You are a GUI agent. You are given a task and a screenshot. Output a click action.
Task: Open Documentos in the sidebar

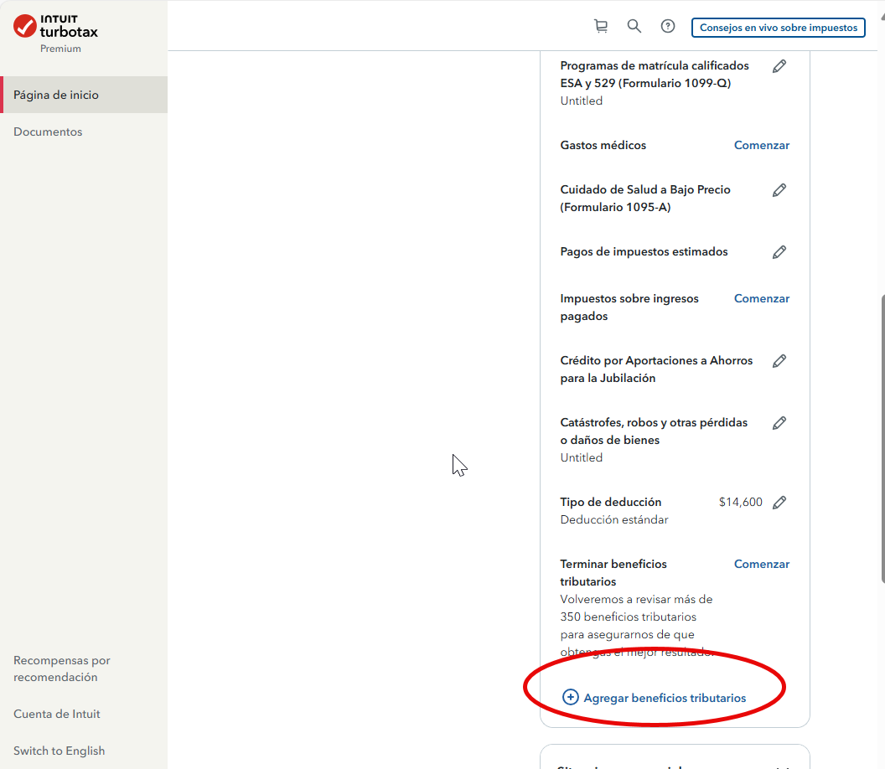[48, 132]
